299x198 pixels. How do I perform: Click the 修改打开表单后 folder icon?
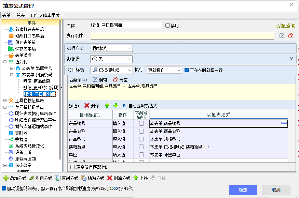pyautogui.click(x=11, y=36)
